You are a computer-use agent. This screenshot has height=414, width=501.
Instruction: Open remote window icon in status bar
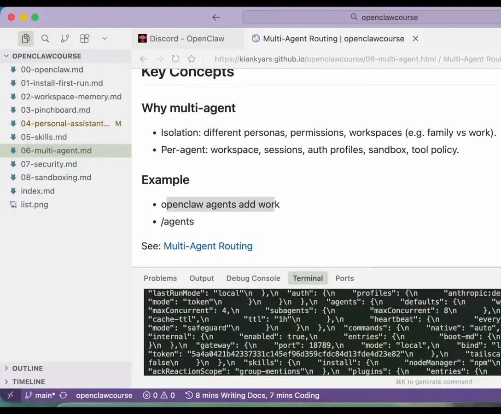[x=11, y=395]
